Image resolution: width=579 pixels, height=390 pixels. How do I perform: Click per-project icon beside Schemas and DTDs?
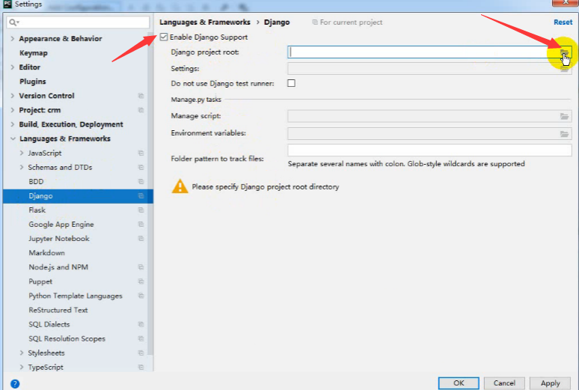[x=141, y=168]
